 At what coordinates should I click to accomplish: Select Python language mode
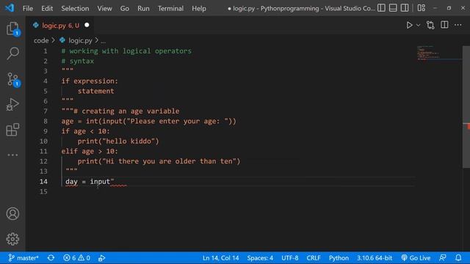click(x=339, y=257)
